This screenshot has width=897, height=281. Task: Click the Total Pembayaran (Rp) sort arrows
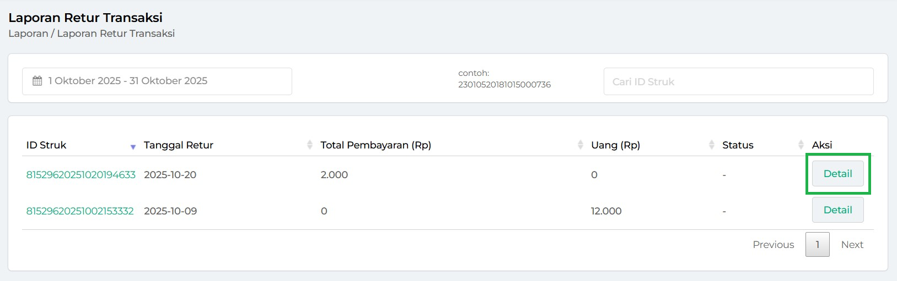[580, 145]
